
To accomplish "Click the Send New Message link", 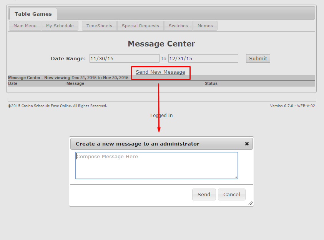I will tap(160, 72).
